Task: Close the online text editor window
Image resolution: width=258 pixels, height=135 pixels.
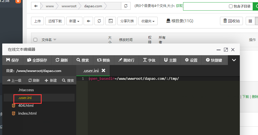Action: [x=233, y=50]
